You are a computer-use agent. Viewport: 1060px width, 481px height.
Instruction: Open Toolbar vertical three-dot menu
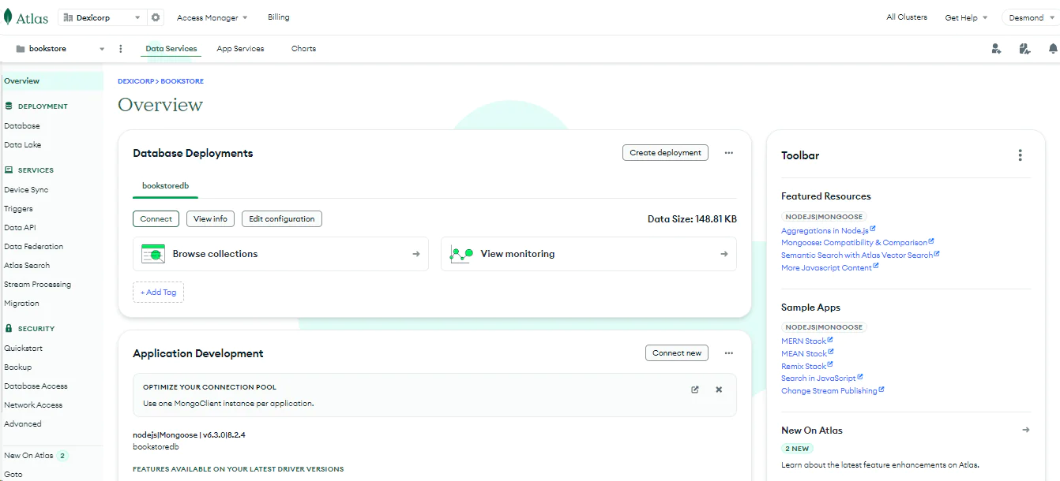1020,155
